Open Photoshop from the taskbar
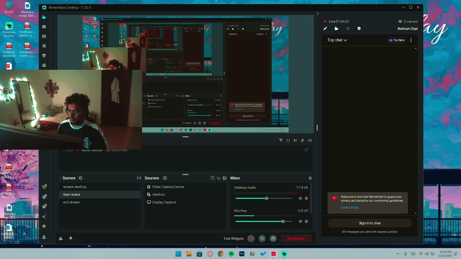This screenshot has width=461, height=259. [x=242, y=254]
